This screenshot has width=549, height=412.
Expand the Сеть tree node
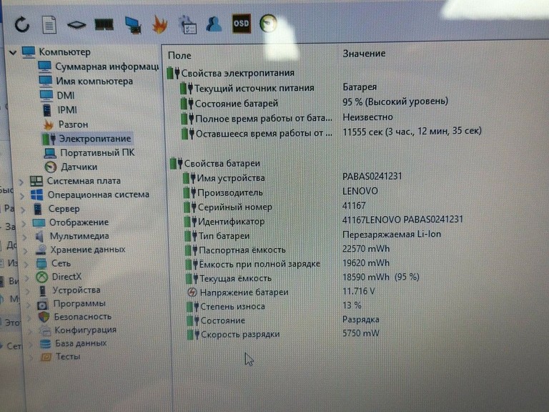(x=26, y=265)
